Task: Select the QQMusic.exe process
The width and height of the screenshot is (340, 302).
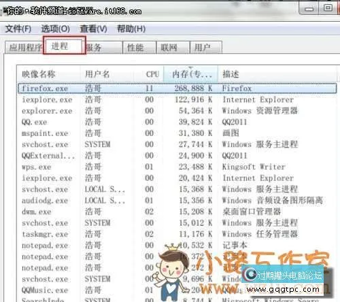Action: (x=177, y=290)
